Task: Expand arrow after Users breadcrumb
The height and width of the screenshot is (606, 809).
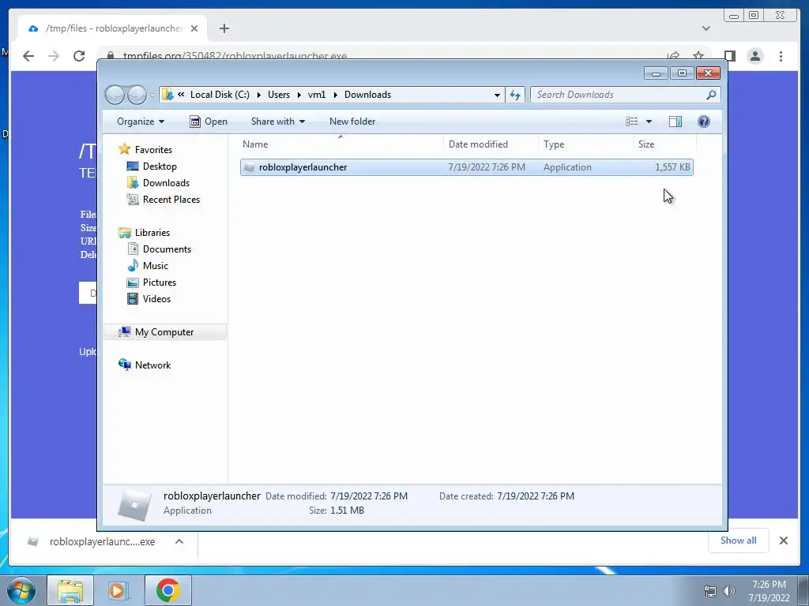Action: (x=299, y=95)
